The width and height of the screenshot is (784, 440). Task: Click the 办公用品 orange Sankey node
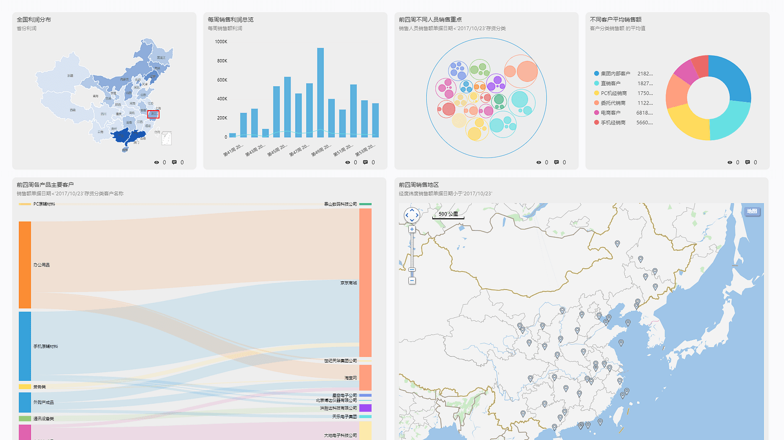(25, 265)
